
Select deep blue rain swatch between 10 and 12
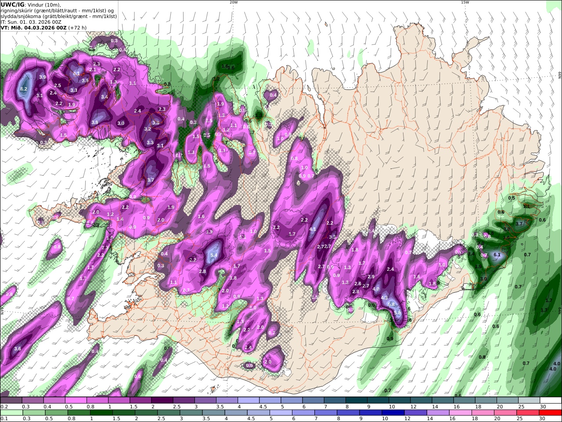point(393,413)
